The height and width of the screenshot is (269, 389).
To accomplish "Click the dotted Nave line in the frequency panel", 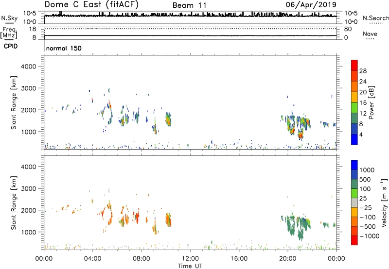I will 190,29.
